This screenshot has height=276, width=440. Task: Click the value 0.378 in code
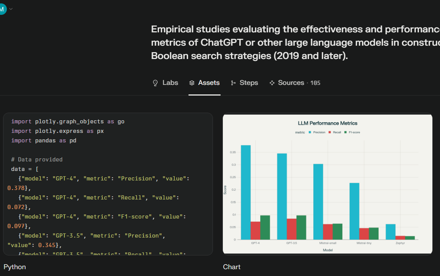click(16, 188)
